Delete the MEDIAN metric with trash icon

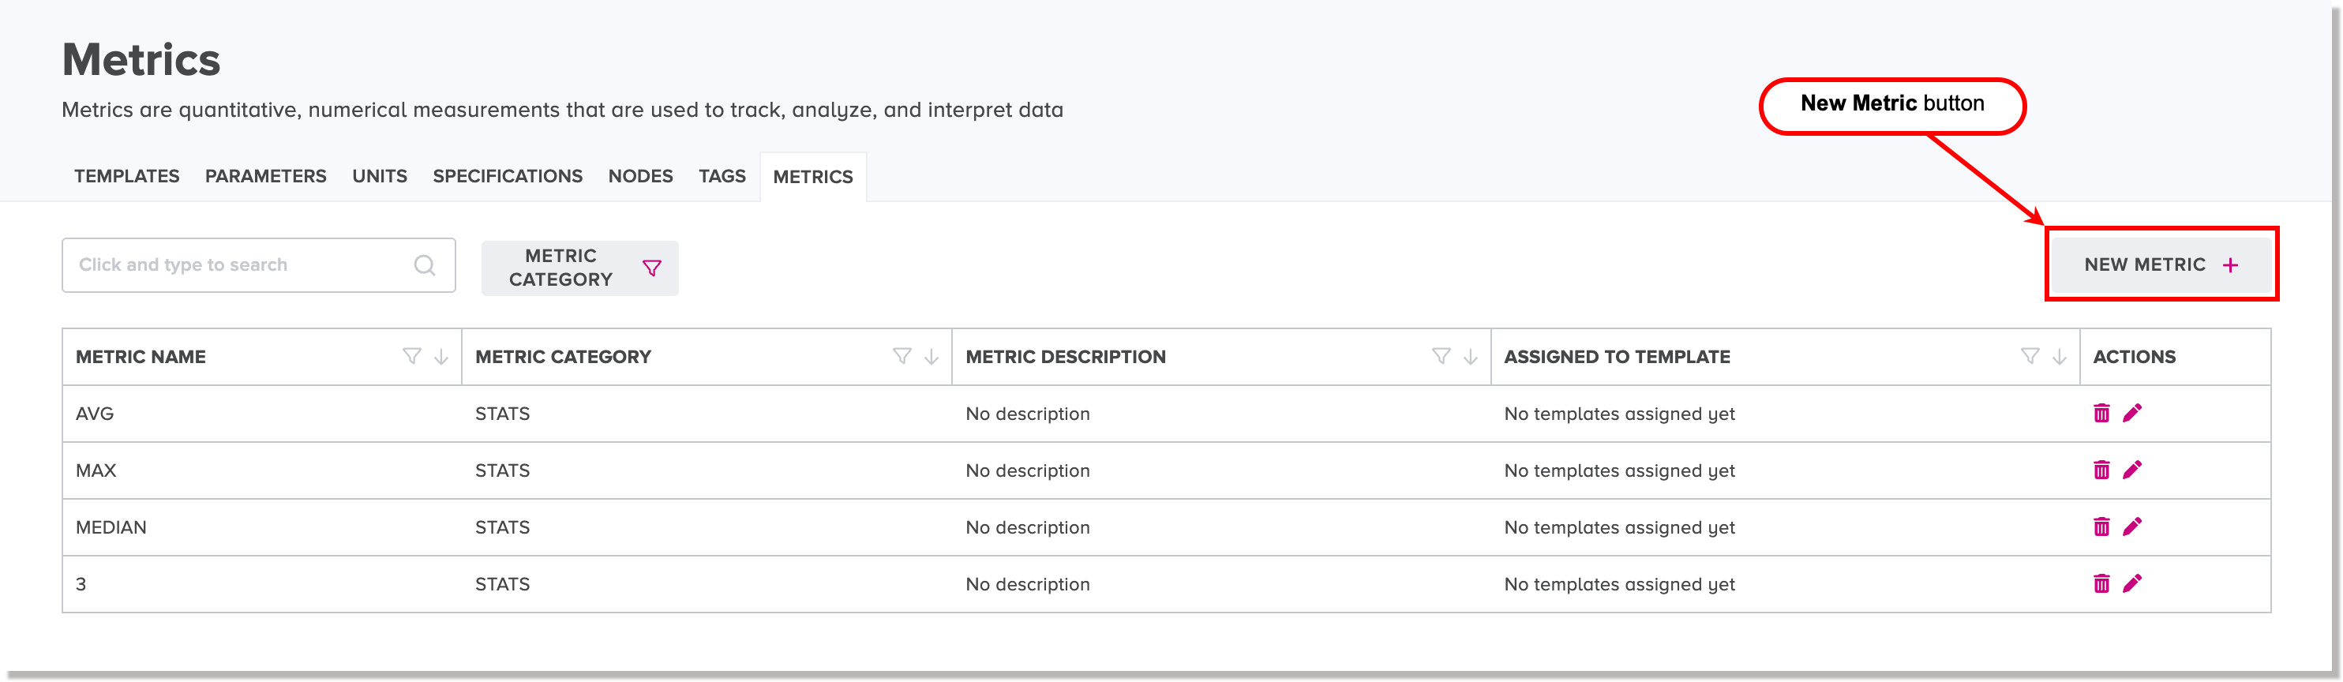pyautogui.click(x=2100, y=526)
